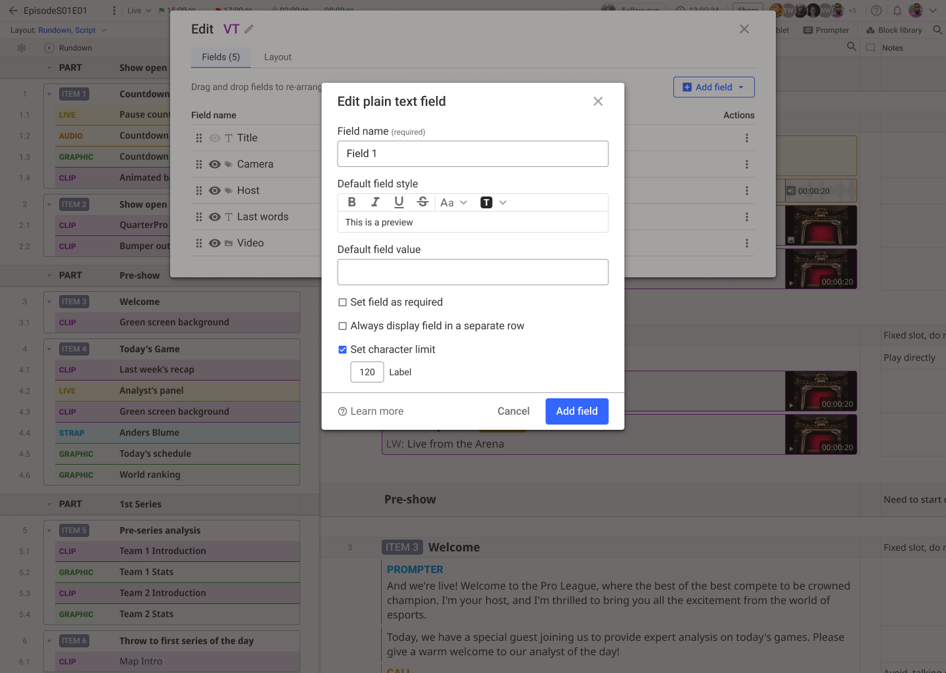This screenshot has width=946, height=673.
Task: Grab the drag handle of Video field
Action: [199, 243]
